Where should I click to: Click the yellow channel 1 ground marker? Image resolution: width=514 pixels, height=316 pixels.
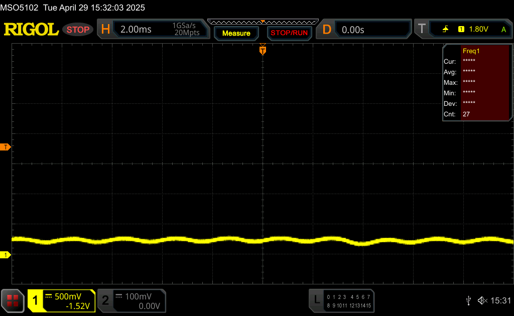(5, 255)
